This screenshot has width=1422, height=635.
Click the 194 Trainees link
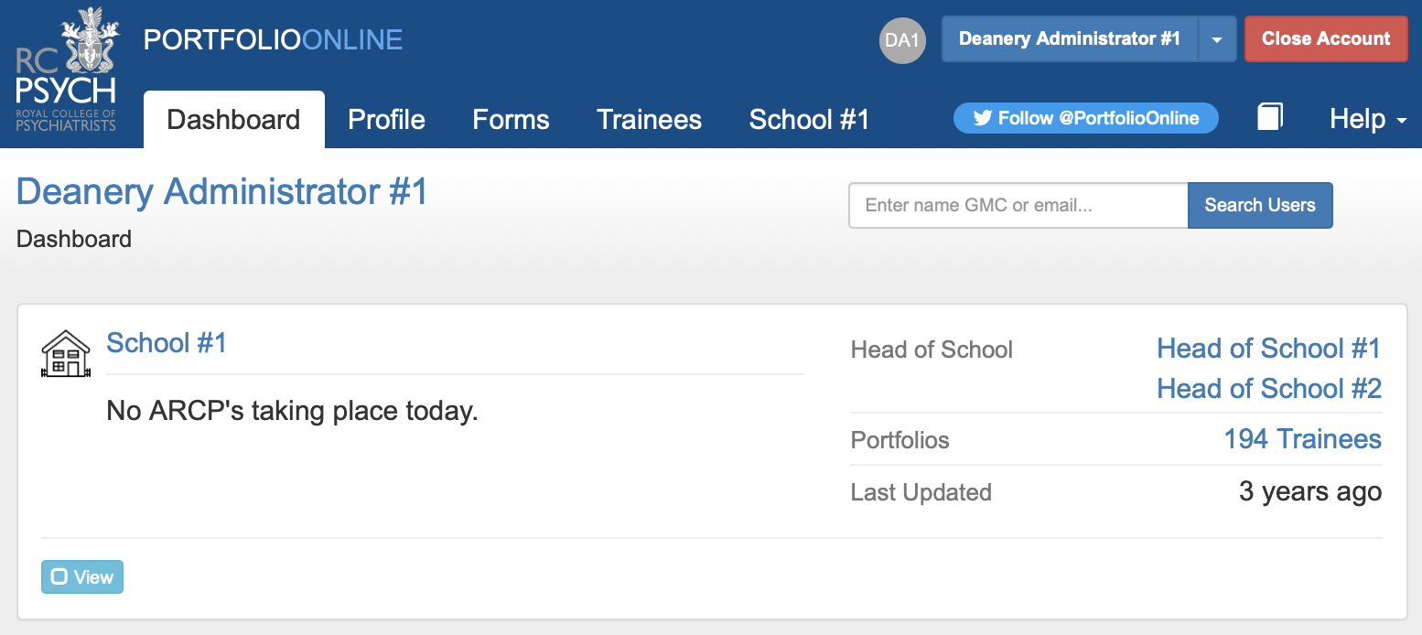(x=1303, y=439)
